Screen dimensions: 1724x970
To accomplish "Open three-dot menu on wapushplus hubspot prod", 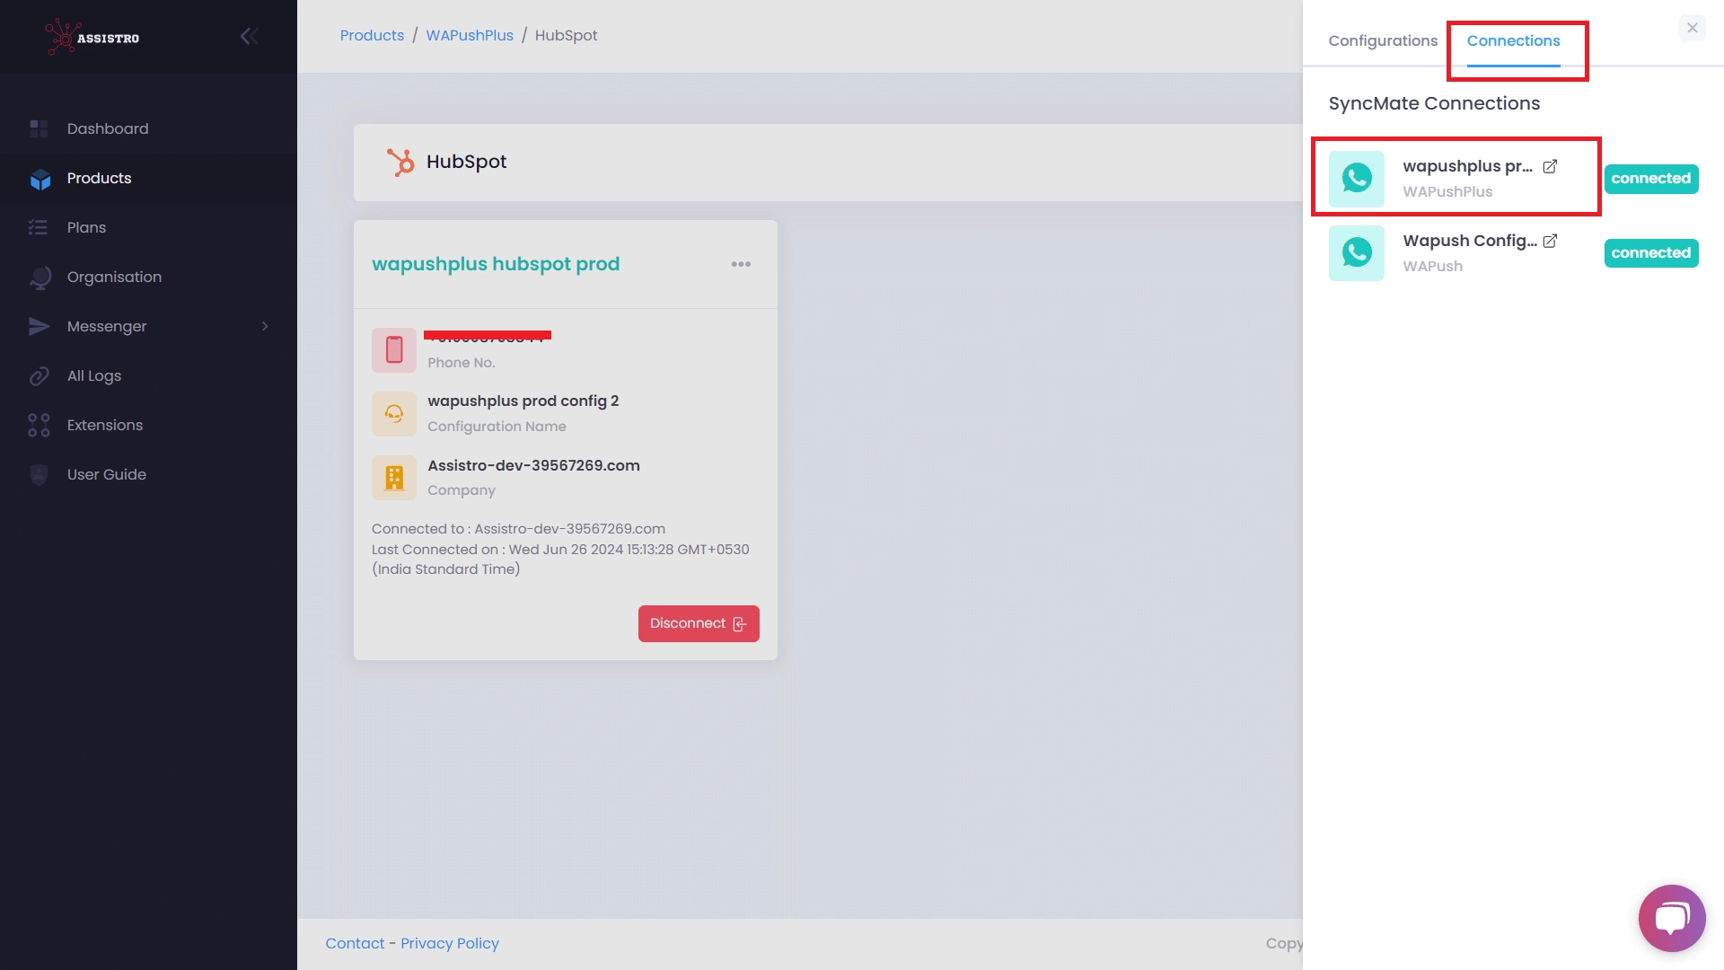I will click(741, 264).
